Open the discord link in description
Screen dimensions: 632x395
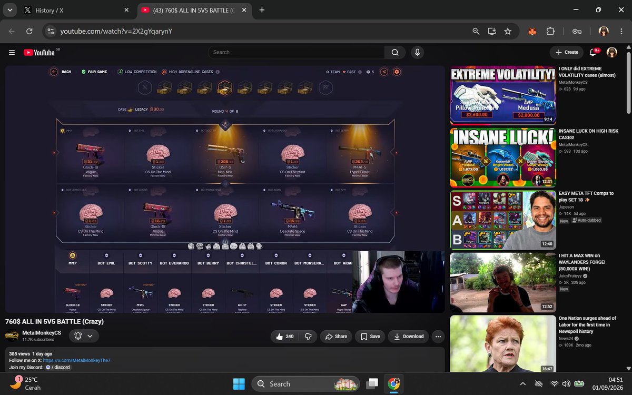coord(58,367)
